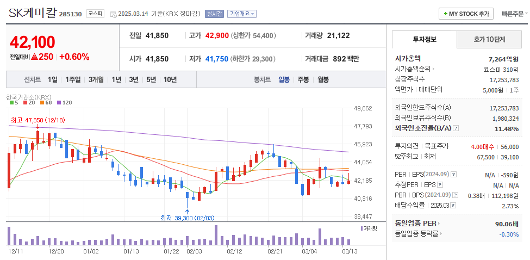
Task: Click the calendar clock icon before 2025.03.14
Action: pyautogui.click(x=113, y=14)
